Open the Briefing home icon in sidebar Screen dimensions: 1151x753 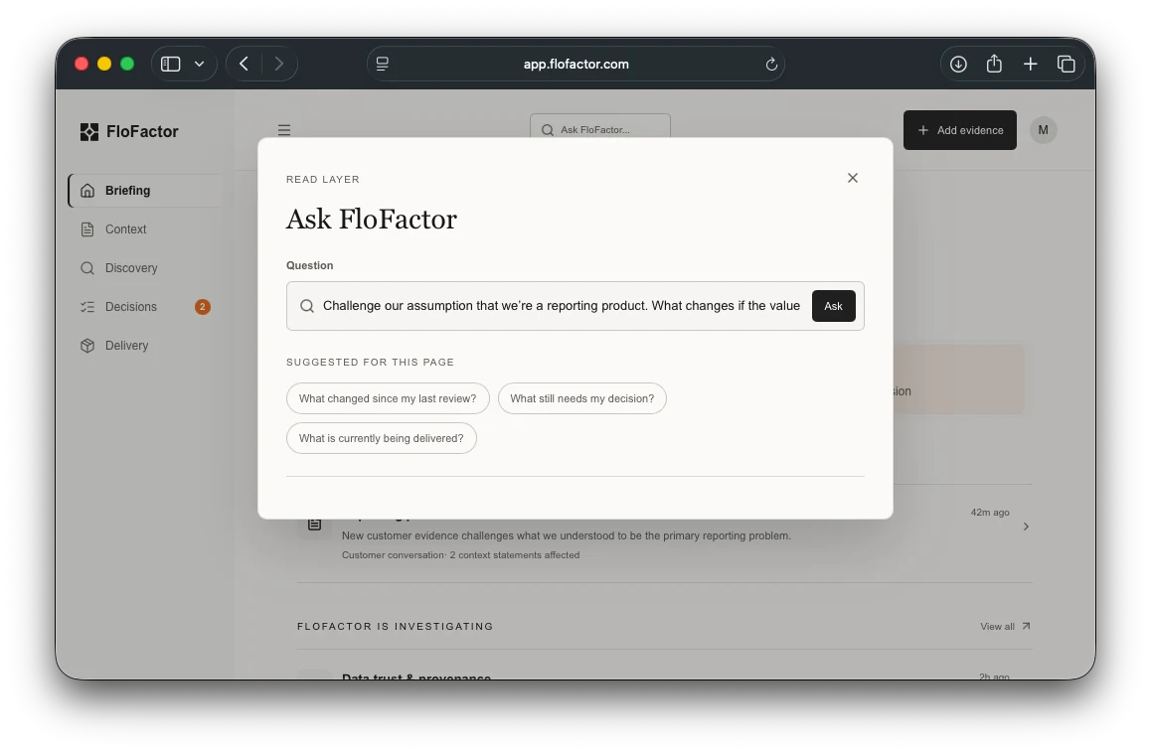tap(87, 191)
